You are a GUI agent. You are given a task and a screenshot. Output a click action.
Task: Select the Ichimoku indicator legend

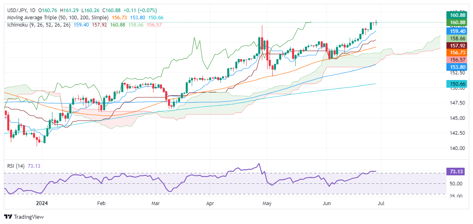click(x=38, y=25)
